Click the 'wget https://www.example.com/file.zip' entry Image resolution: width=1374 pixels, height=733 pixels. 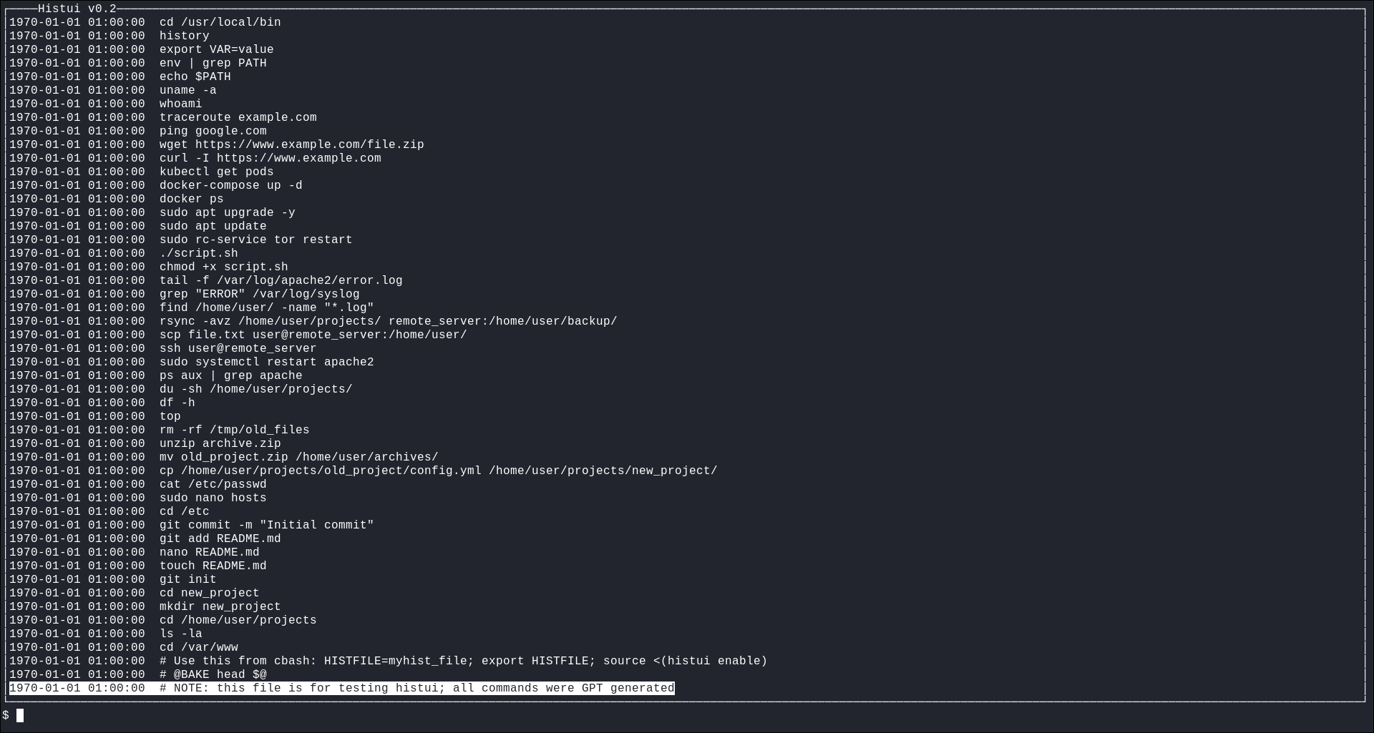click(291, 144)
